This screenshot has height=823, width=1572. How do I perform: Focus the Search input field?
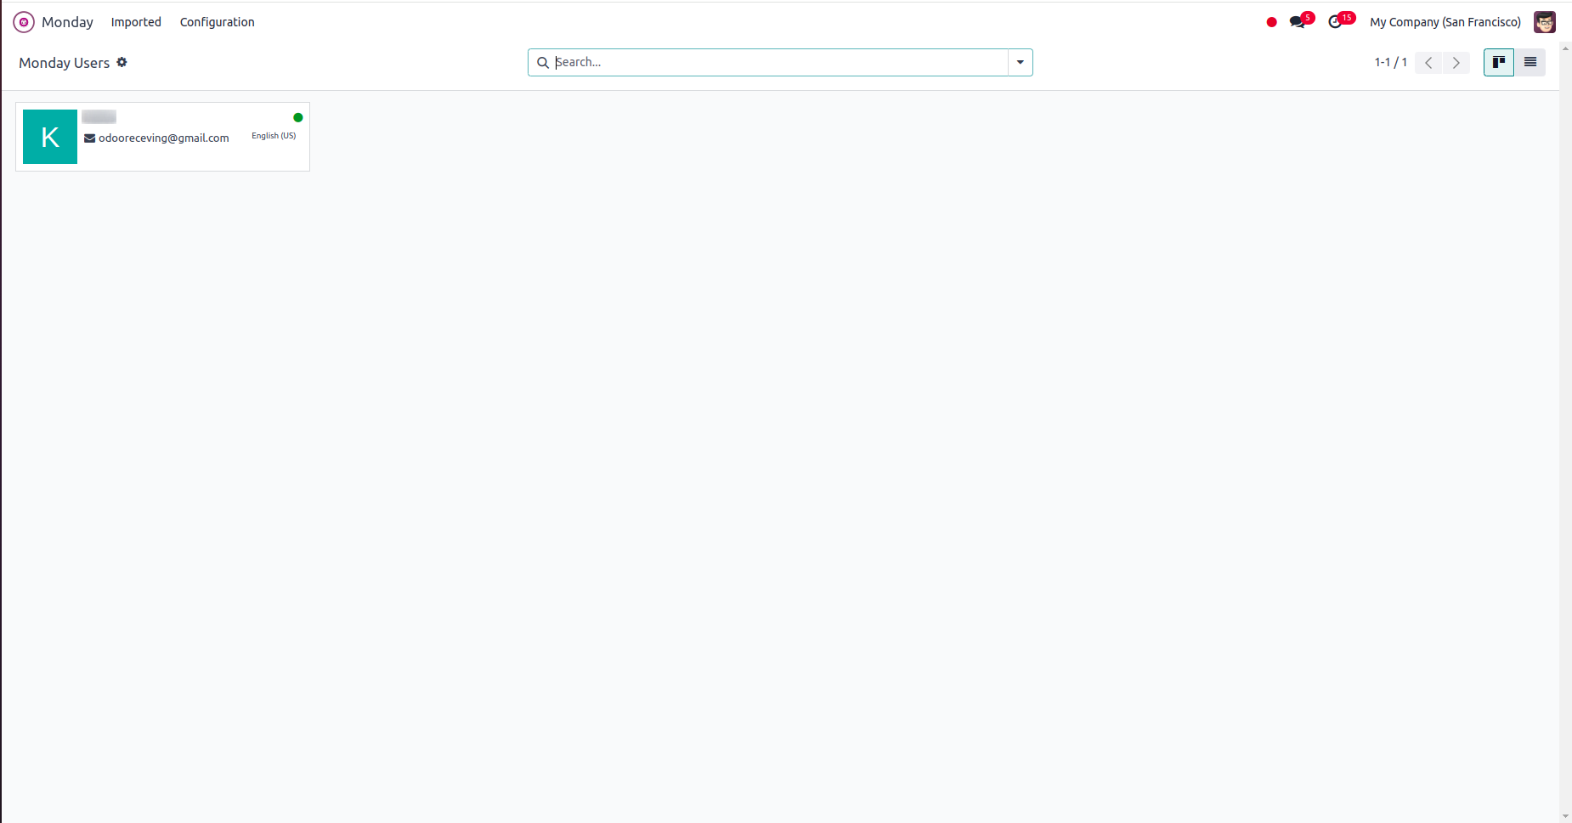pos(780,62)
